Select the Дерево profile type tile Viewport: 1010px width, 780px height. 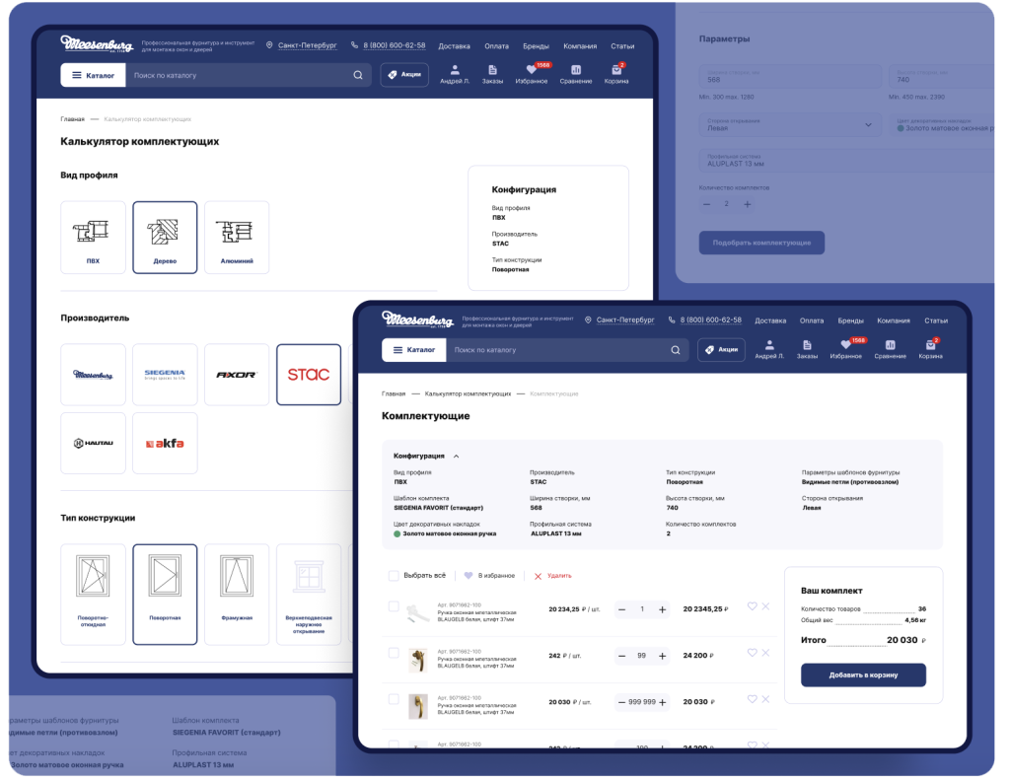pyautogui.click(x=165, y=238)
